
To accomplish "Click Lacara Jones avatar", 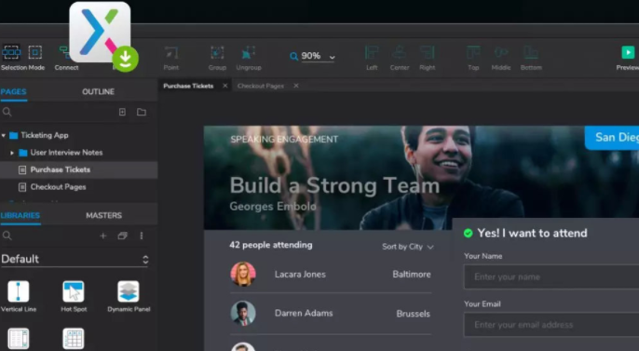I will point(243,274).
